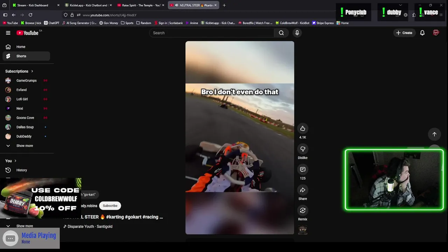Open Lofi Girl channel subscription
Image resolution: width=448 pixels, height=252 pixels.
[26, 99]
